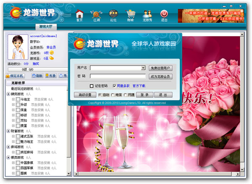The height and width of the screenshot is (184, 252).
Task: Select the 自动 network radio button
Action: tap(100, 95)
